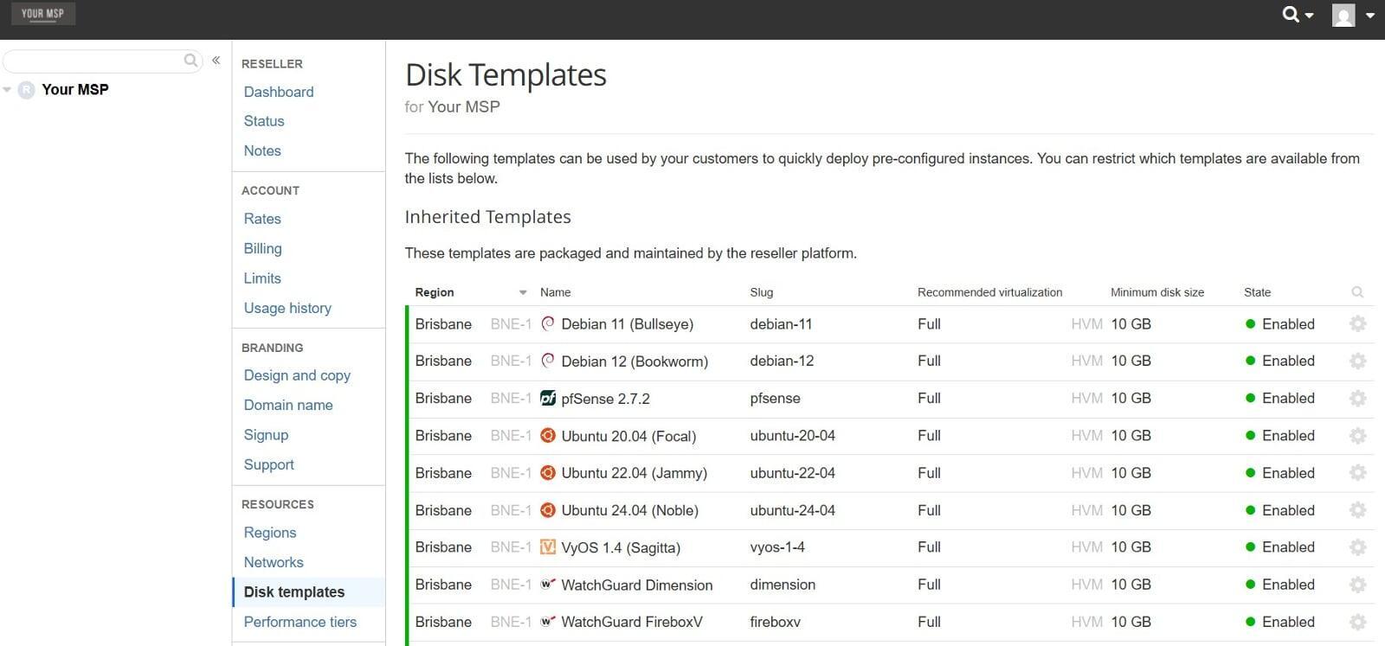The width and height of the screenshot is (1385, 646).
Task: Click the WatchGuard FireboxV logo icon
Action: 547,621
